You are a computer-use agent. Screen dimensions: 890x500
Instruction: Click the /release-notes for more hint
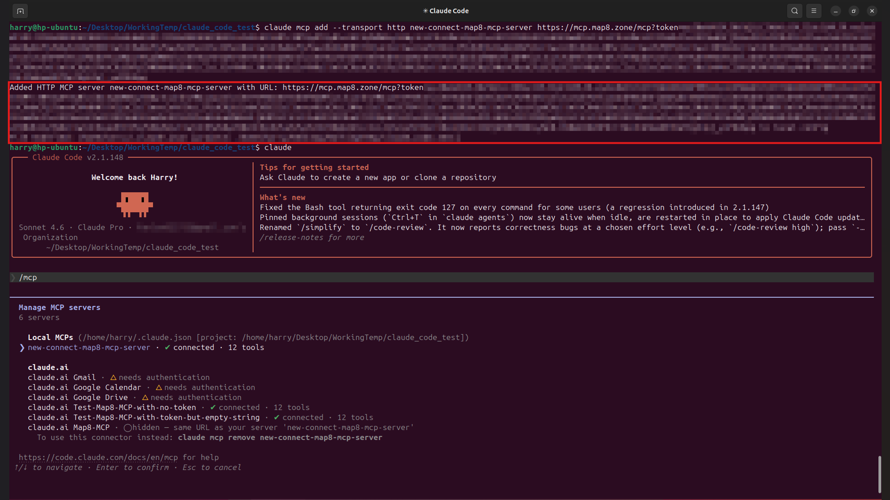click(x=312, y=237)
